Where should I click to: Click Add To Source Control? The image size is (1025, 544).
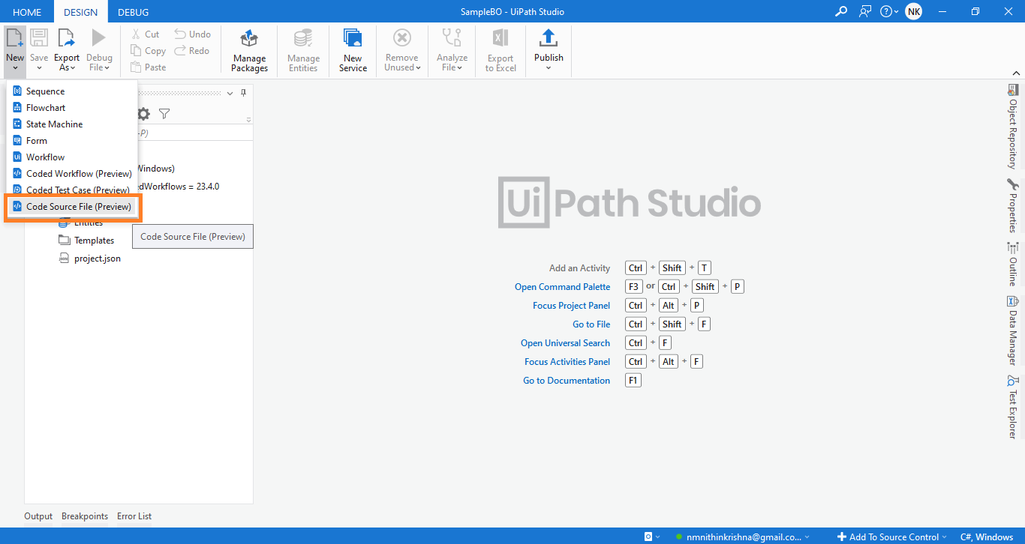(891, 537)
